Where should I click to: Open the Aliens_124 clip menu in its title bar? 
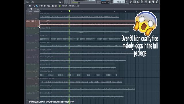click(x=41, y=28)
